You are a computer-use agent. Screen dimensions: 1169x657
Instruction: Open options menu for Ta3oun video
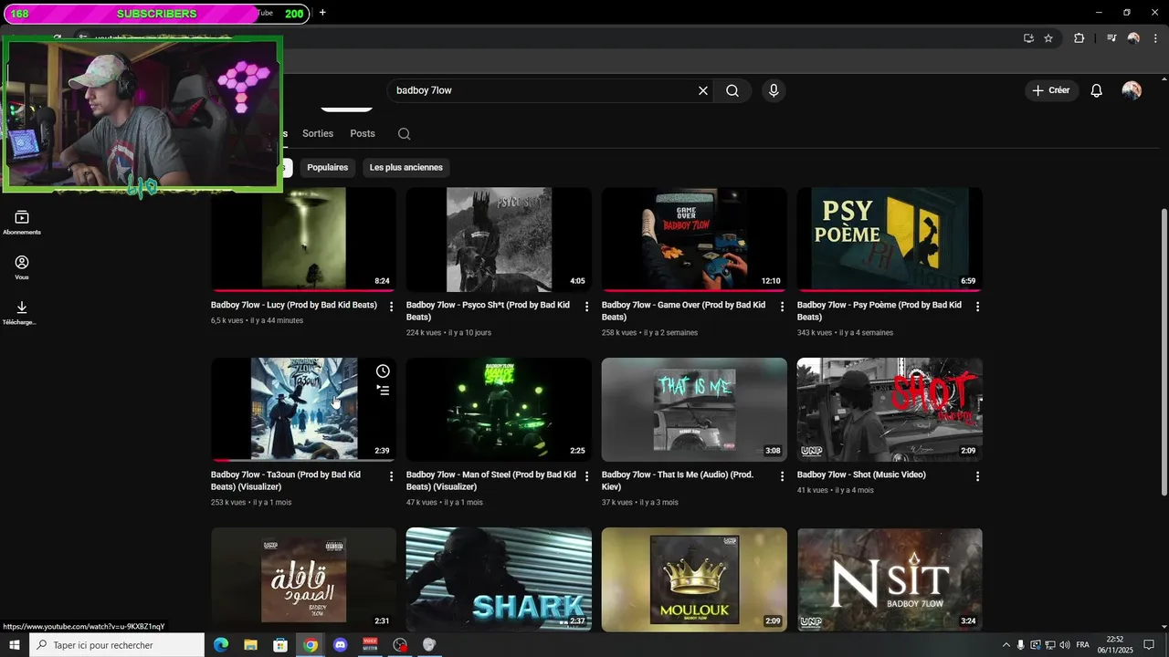tap(392, 476)
